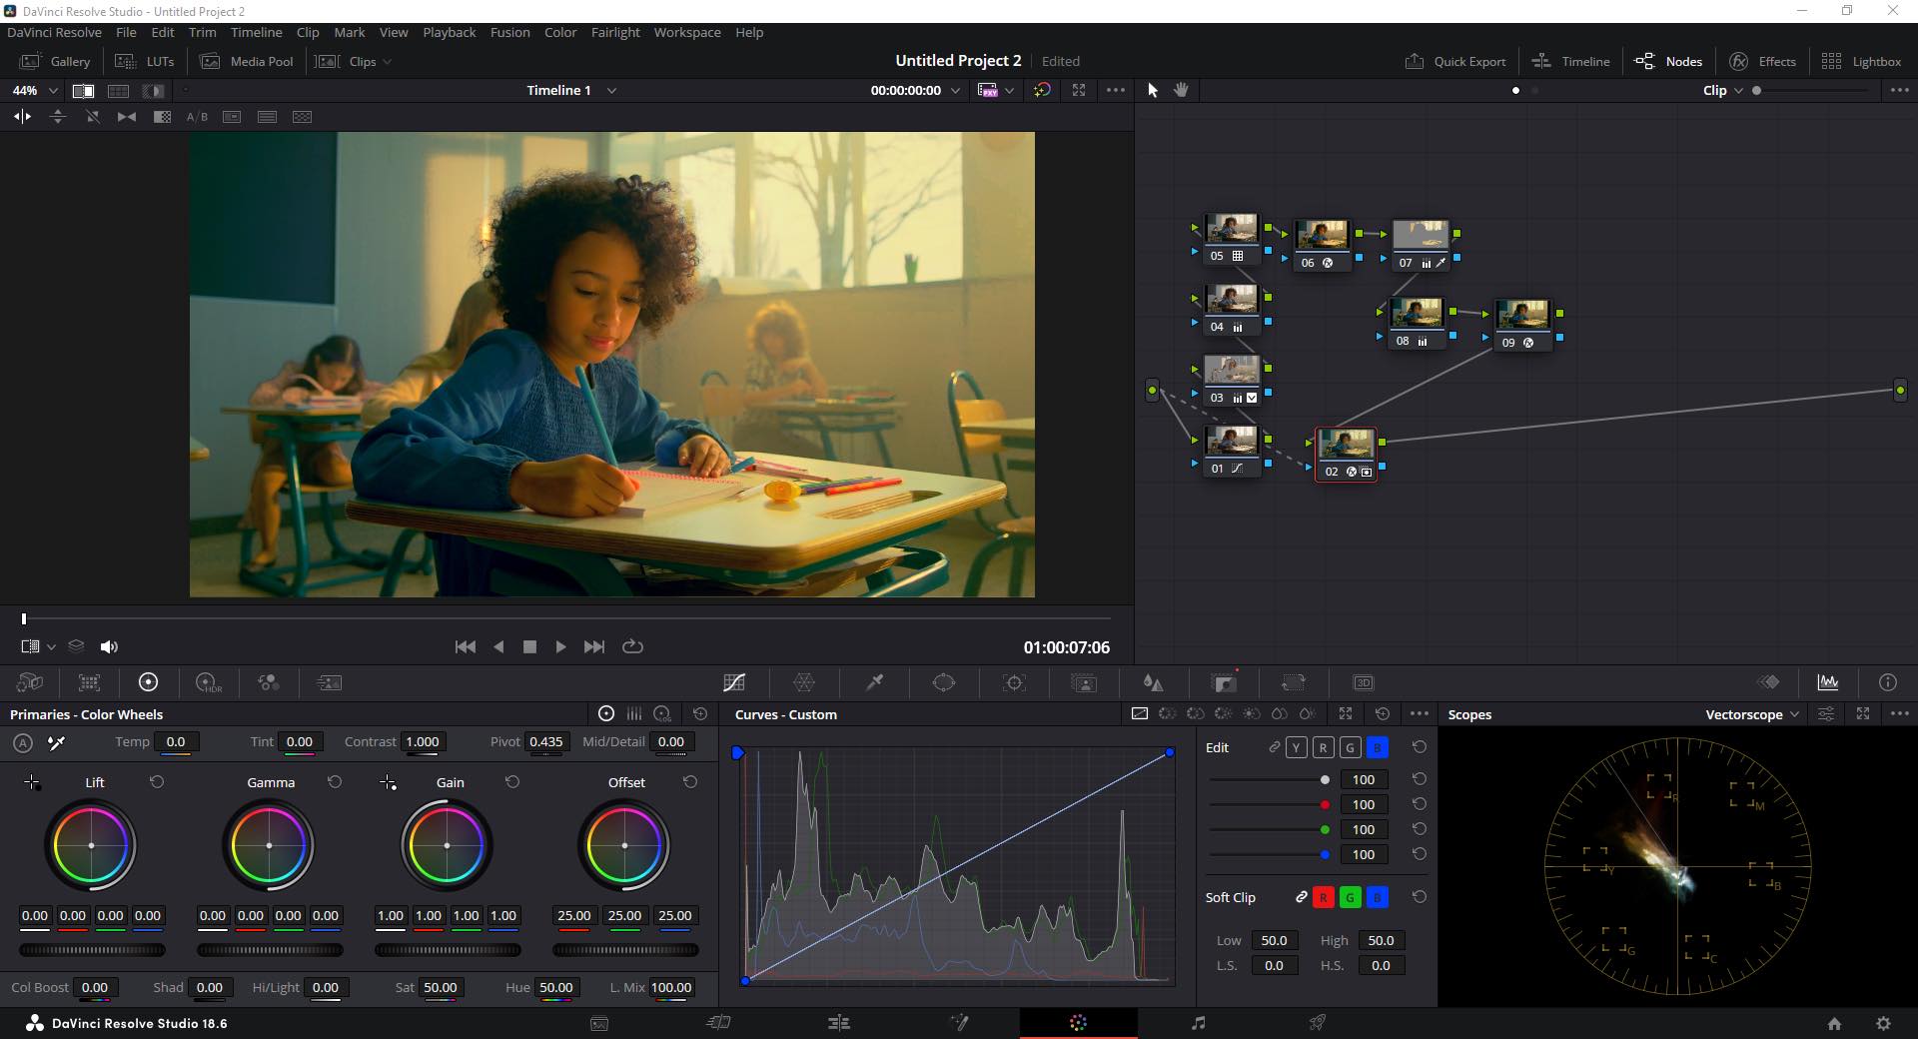
Task: Click the blue channel intensity slider handle
Action: [1325, 854]
